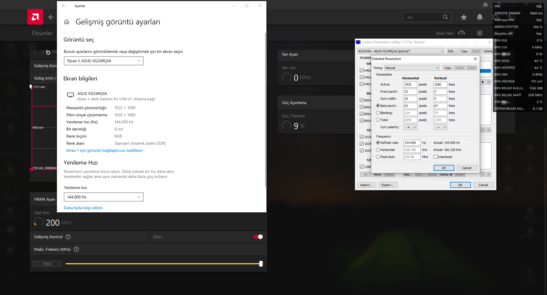Click the 8-bit Bit derinliği value
The width and height of the screenshot is (547, 295).
119,129
